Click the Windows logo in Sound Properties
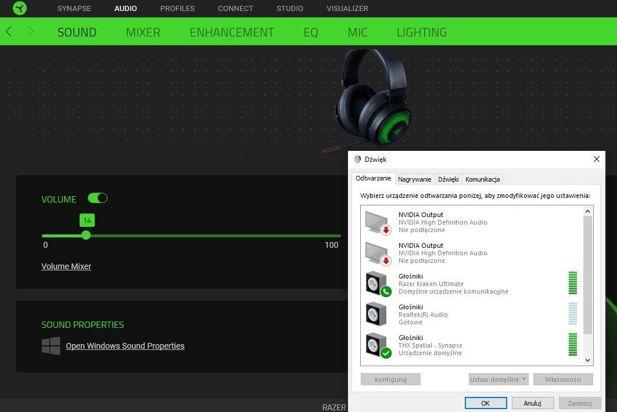617x412 pixels. tap(51, 346)
